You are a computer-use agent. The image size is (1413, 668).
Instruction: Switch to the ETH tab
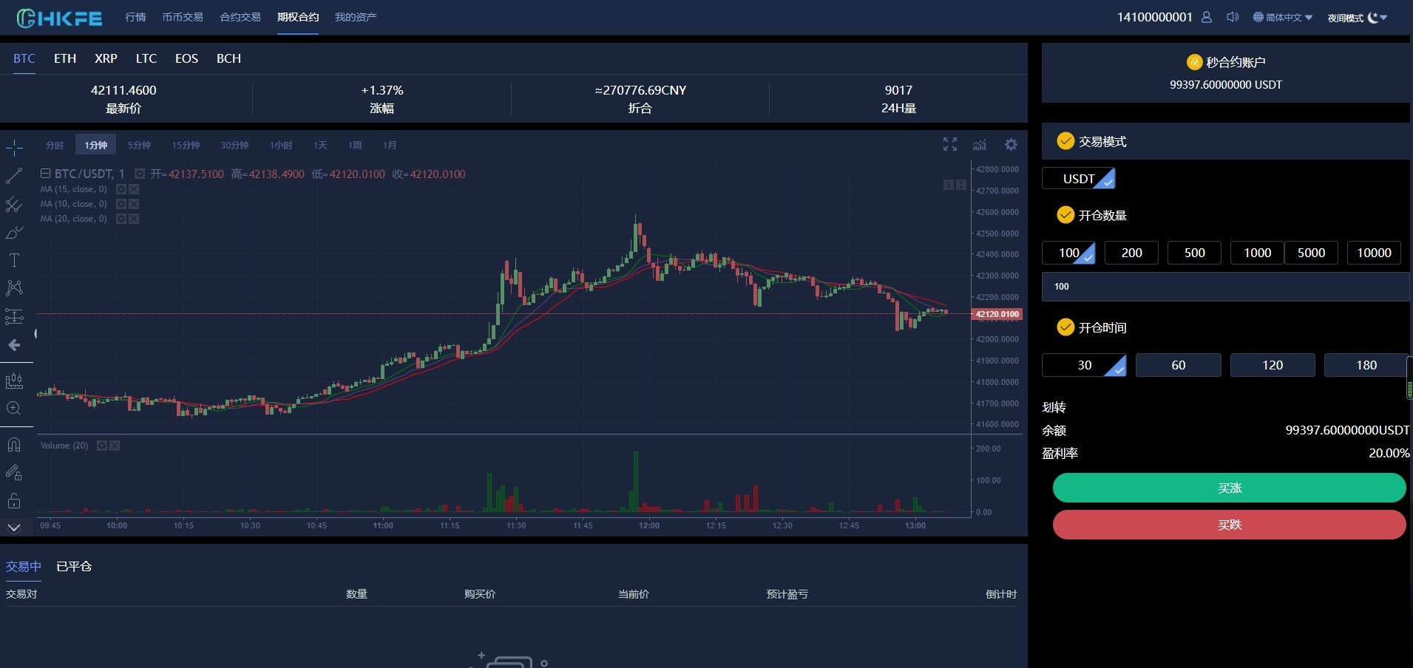pos(65,58)
